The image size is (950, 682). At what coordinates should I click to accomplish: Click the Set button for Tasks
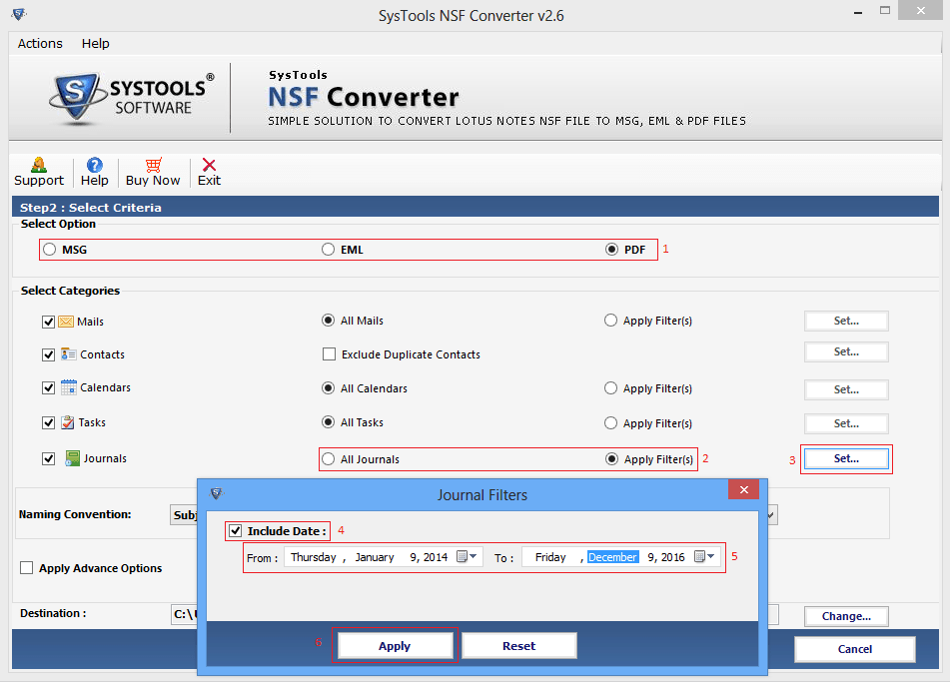(x=846, y=424)
